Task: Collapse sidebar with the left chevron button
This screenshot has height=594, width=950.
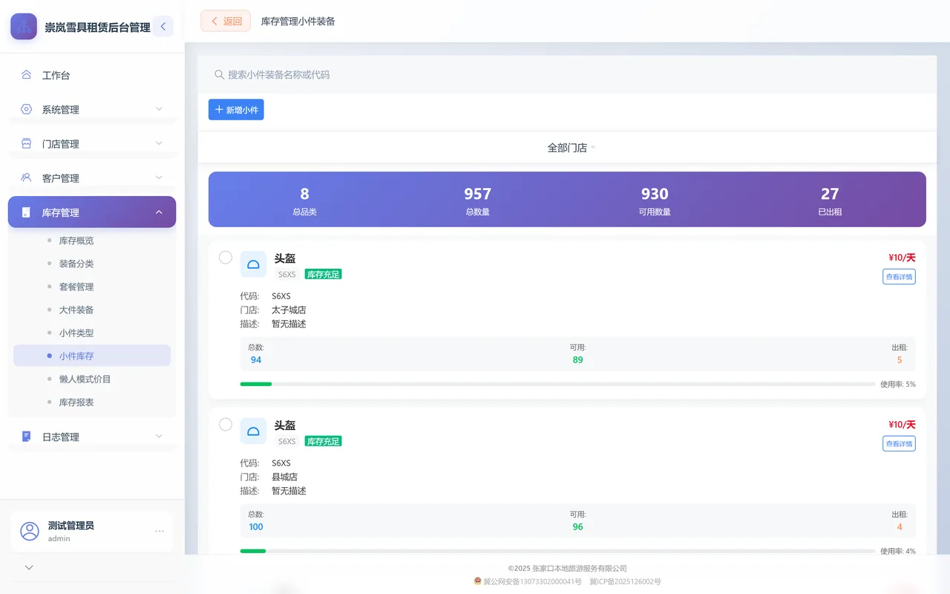Action: (163, 27)
